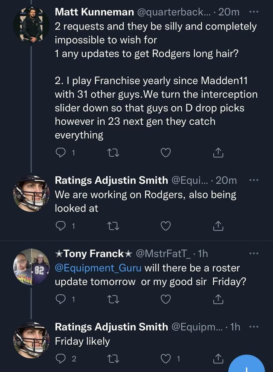Open more options on Smith's 20m reply
Viewport: 273px width, 372px height.
point(256,181)
